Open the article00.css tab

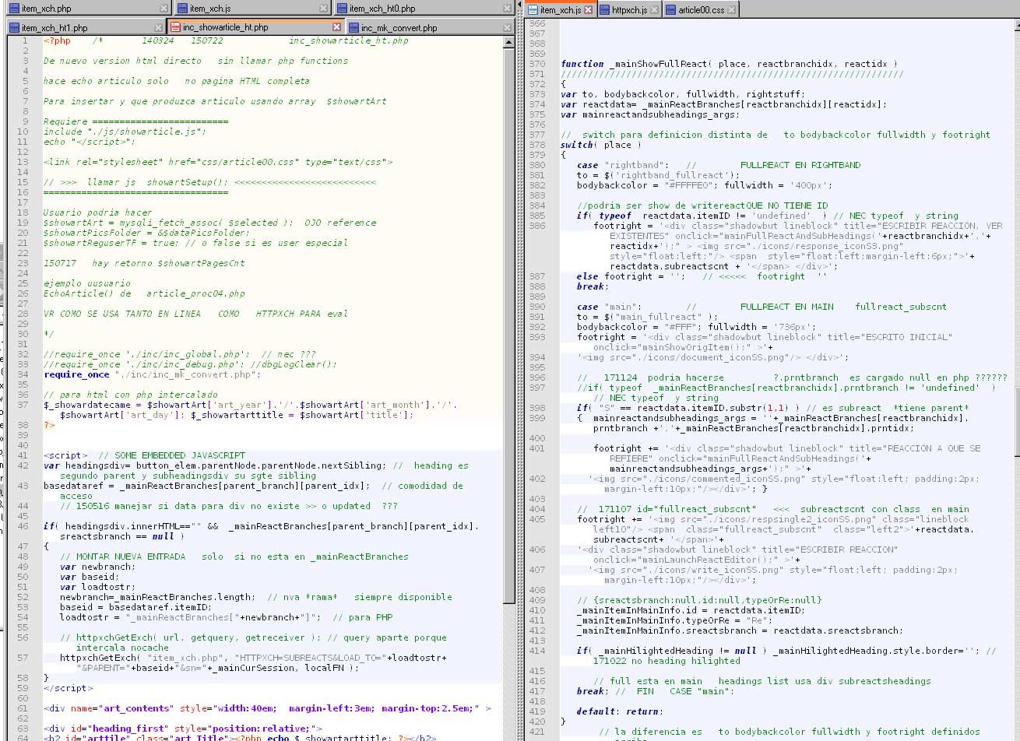(701, 10)
